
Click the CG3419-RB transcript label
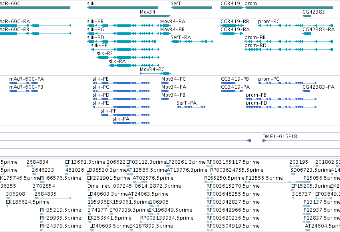coord(235,22)
